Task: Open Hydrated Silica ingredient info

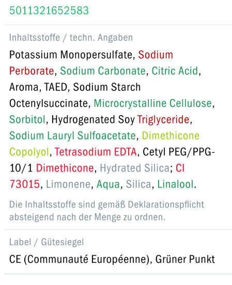Action: (x=135, y=168)
